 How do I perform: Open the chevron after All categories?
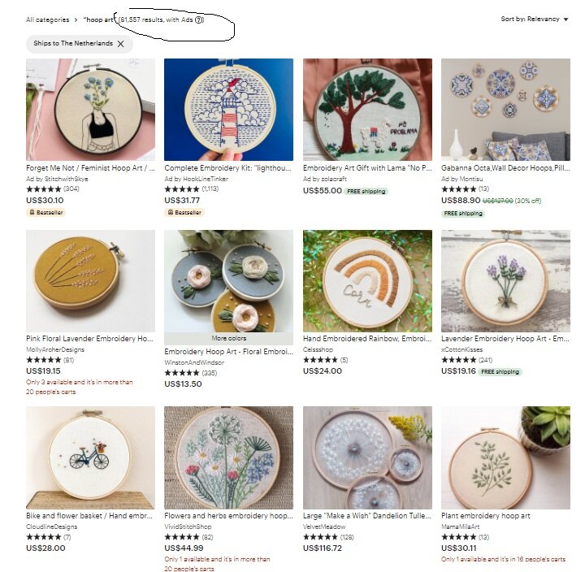[76, 19]
